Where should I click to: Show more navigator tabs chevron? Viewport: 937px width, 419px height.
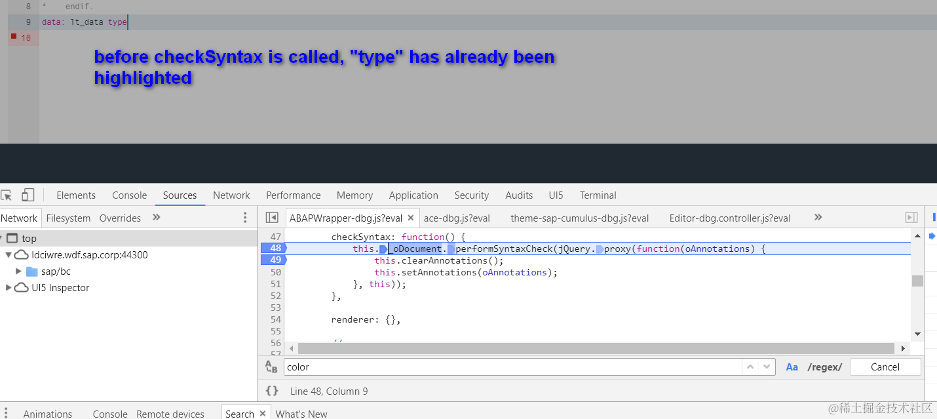pos(157,217)
